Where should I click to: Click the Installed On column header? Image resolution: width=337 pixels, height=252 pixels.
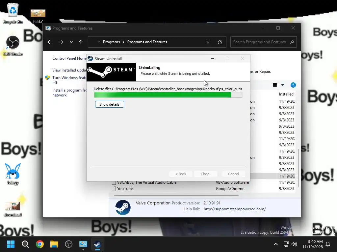click(287, 94)
